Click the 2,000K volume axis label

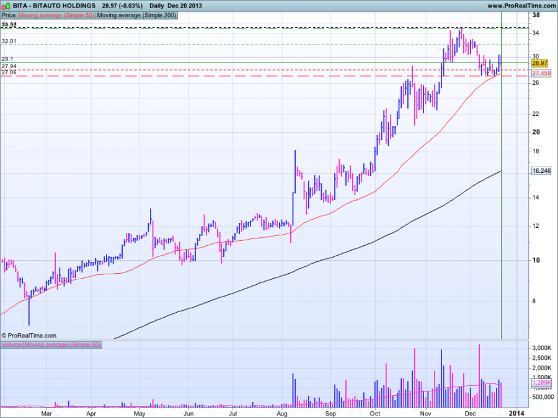[x=542, y=368]
